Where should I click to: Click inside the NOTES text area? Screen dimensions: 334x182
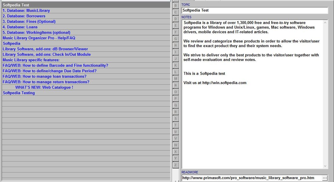pyautogui.click(x=253, y=94)
